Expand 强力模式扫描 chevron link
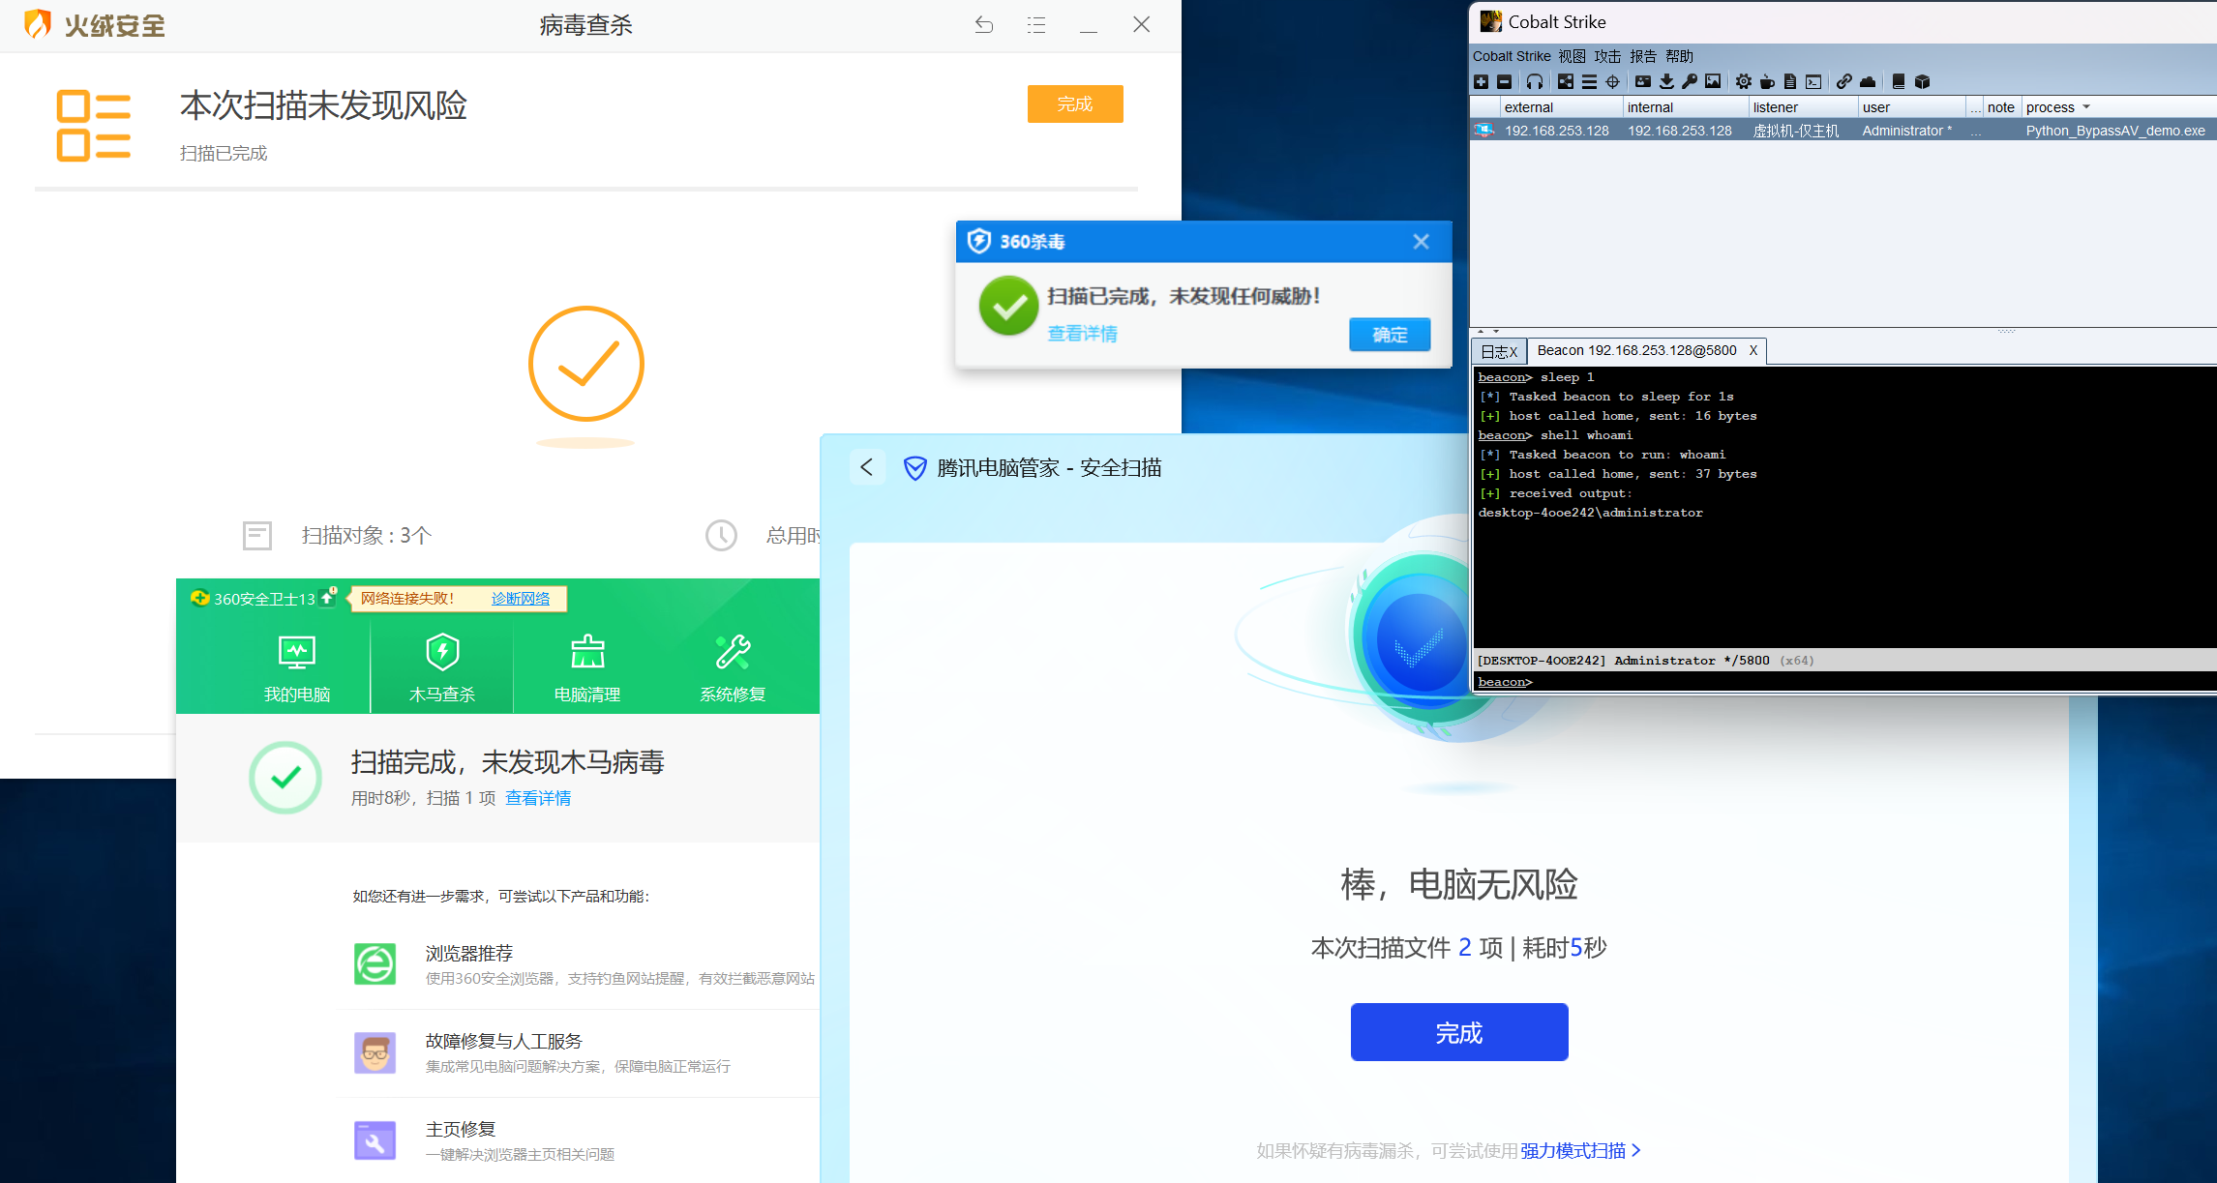The height and width of the screenshot is (1183, 2217). point(1635,1150)
